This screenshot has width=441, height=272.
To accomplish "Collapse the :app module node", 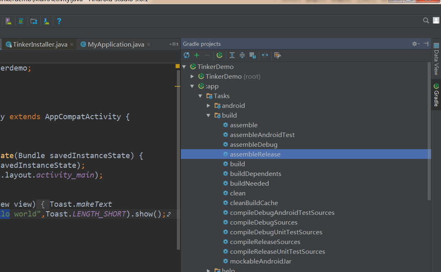I will 192,86.
